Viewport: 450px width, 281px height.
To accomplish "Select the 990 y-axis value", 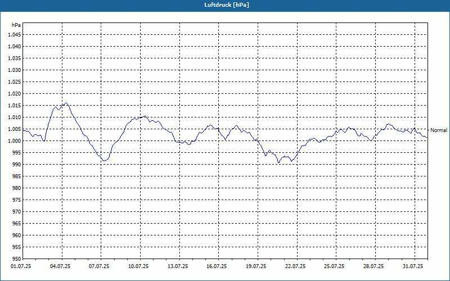I will [x=17, y=164].
